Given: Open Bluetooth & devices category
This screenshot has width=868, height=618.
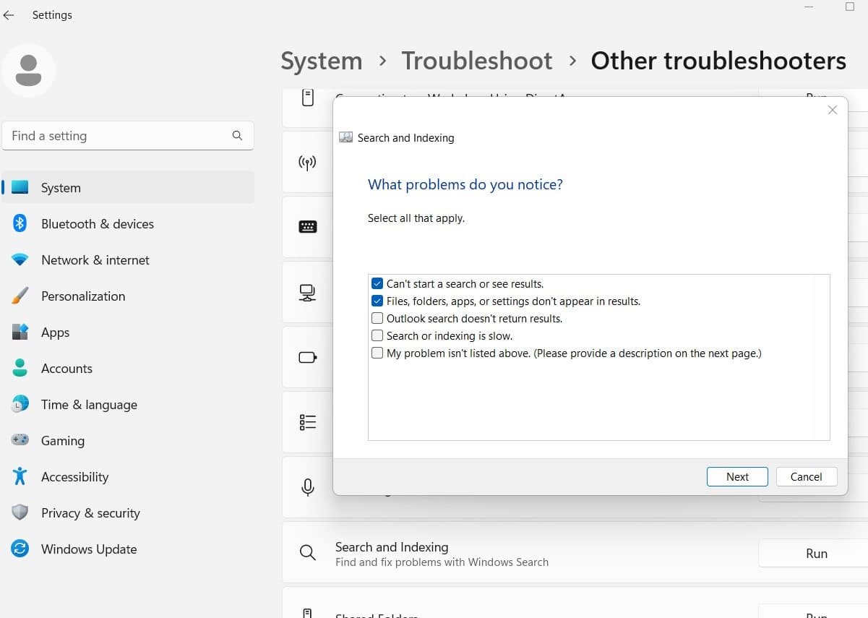Looking at the screenshot, I should point(129,223).
